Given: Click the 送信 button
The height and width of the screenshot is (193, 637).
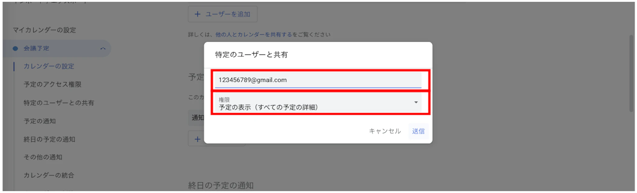Looking at the screenshot, I should click(x=418, y=131).
